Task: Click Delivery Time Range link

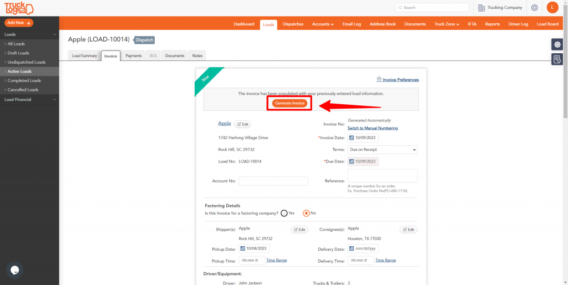Action: [x=386, y=261]
